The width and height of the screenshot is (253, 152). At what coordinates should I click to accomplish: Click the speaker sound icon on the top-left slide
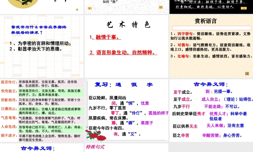[77, 10]
